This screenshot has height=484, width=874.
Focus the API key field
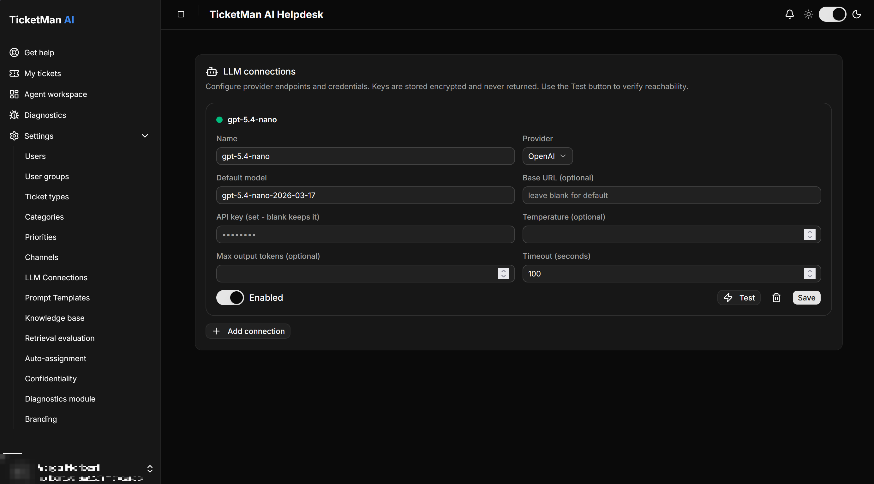pos(365,234)
